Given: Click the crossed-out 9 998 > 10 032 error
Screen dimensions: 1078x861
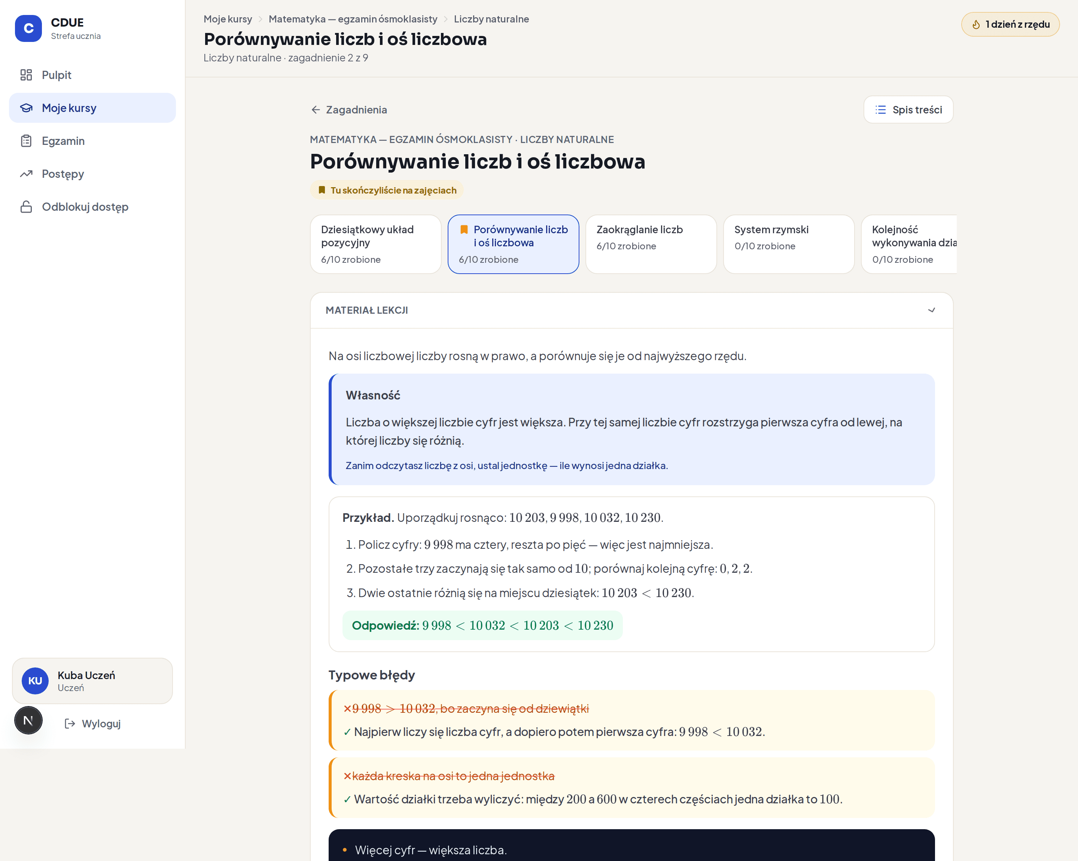Looking at the screenshot, I should pyautogui.click(x=466, y=709).
